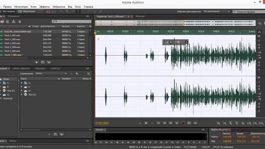This screenshot has height=149, width=265.
Task: Switch to Свойства tab
Action: pyautogui.click(x=55, y=68)
